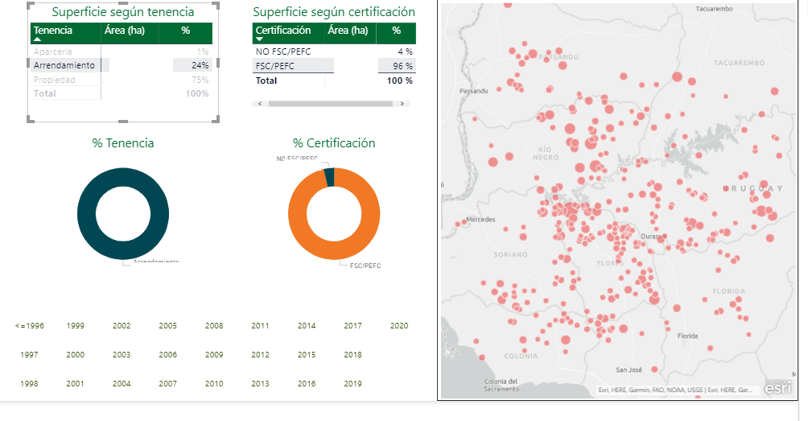Image resolution: width=808 pixels, height=421 pixels.
Task: Select year 2005 in slicer
Action: coord(168,326)
